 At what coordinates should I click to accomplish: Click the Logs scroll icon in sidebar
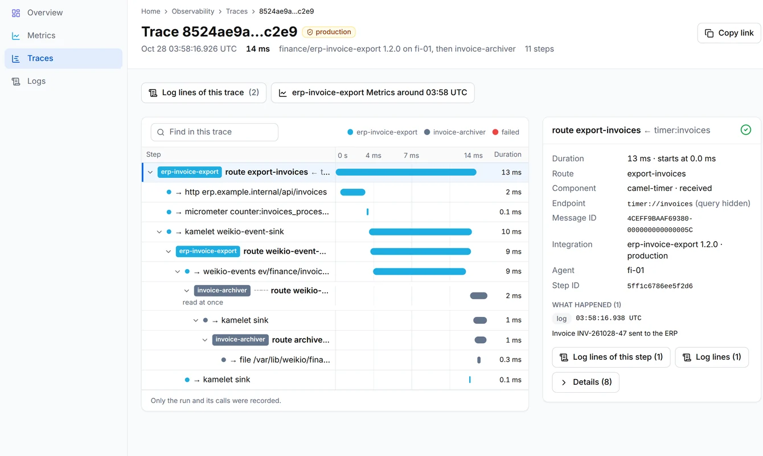pyautogui.click(x=16, y=81)
